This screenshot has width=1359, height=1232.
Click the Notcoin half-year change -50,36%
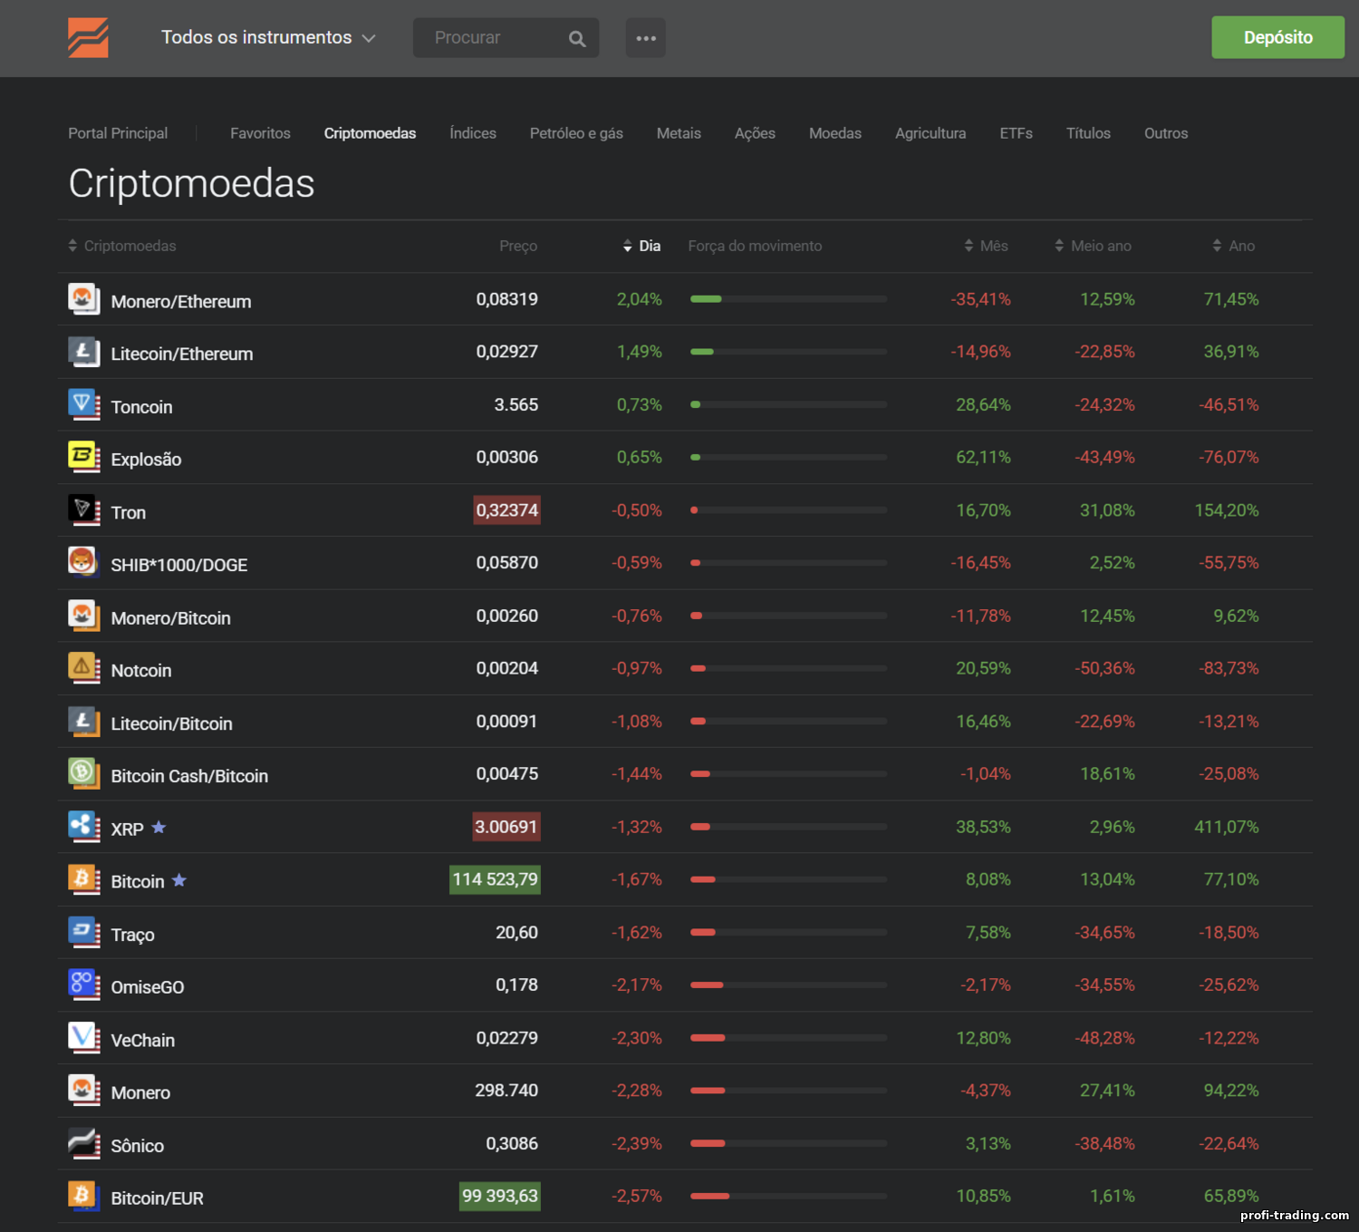tap(1104, 668)
